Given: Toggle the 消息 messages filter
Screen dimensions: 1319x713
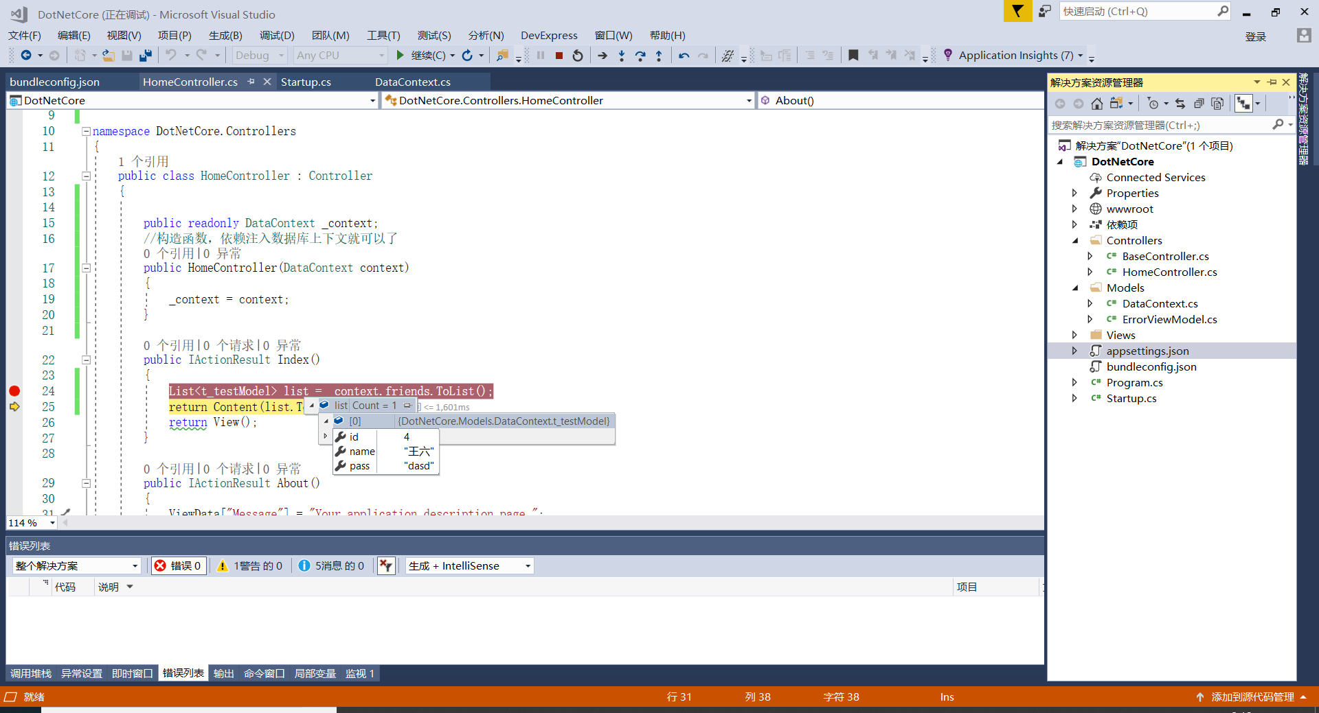Looking at the screenshot, I should coord(332,566).
